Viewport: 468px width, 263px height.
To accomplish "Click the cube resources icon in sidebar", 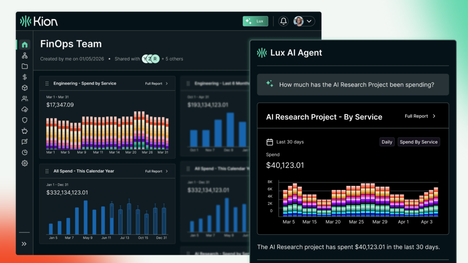I will click(x=25, y=88).
